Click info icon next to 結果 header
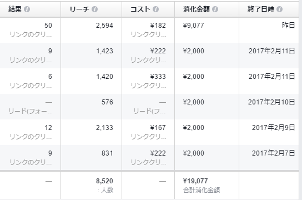The image size is (302, 200). [x=27, y=9]
